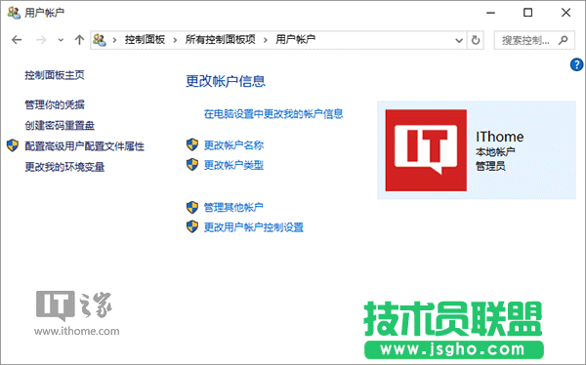Expand the chevron after 所有控制面板项

point(266,40)
